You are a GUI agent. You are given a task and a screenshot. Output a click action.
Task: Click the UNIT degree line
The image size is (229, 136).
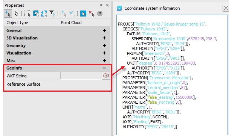(162, 63)
